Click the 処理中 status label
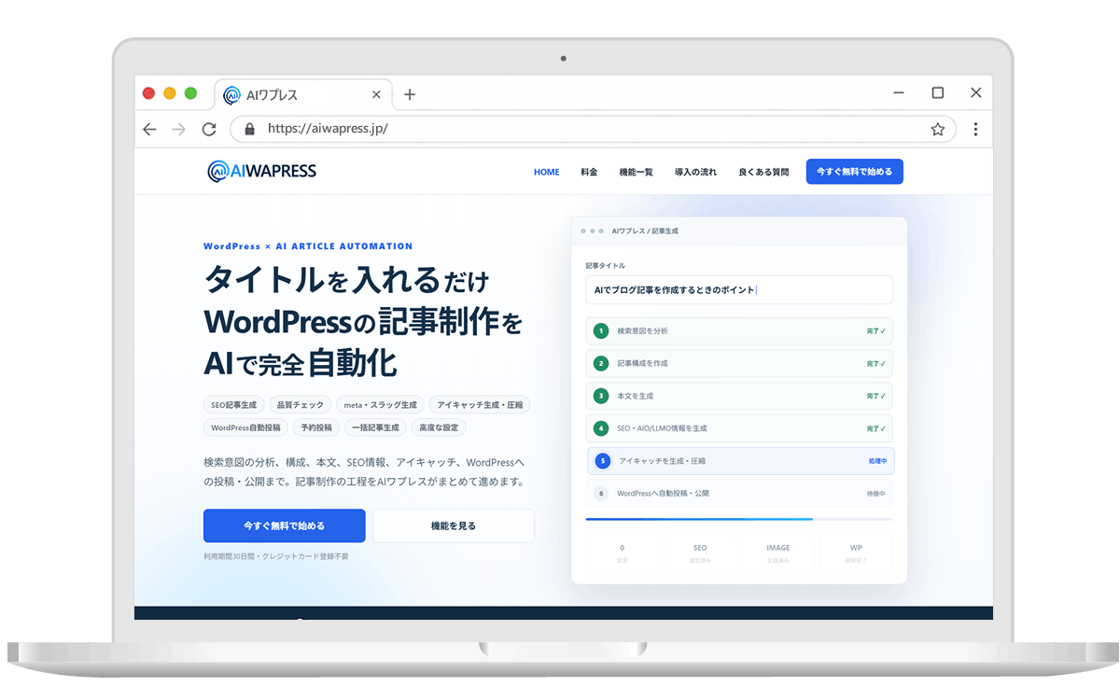 877,461
